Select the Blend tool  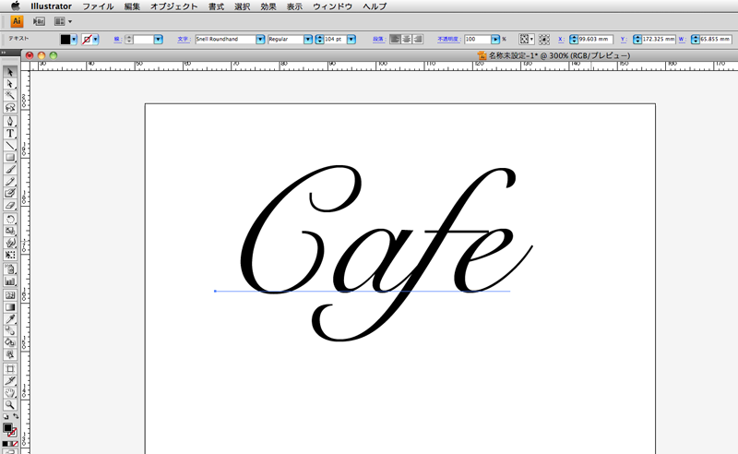click(10, 331)
